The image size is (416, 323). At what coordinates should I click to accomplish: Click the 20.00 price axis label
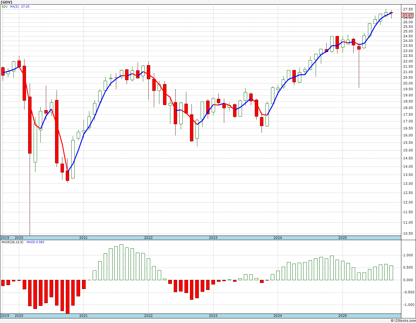pyautogui.click(x=408, y=83)
